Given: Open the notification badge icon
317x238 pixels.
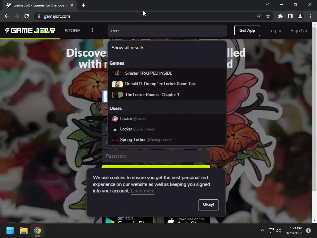Looking at the screenshot, I should tap(308, 231).
